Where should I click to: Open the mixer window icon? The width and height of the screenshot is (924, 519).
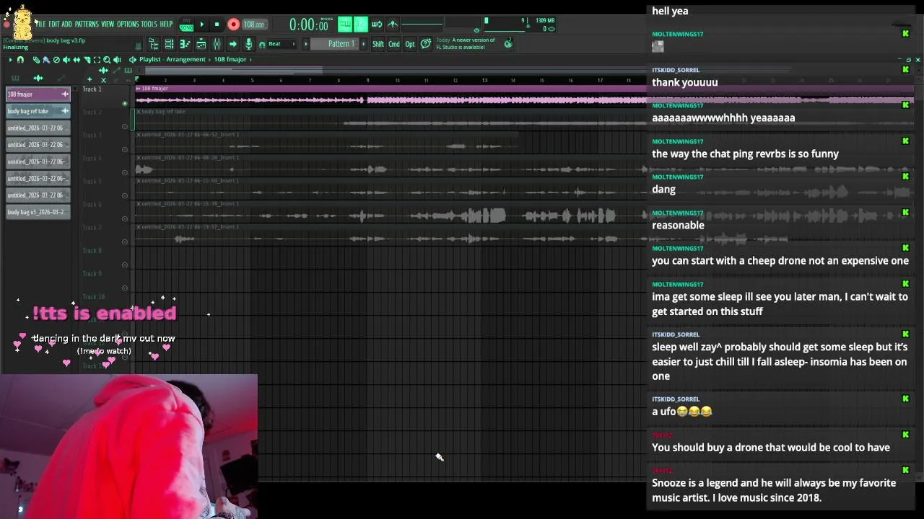coord(217,44)
